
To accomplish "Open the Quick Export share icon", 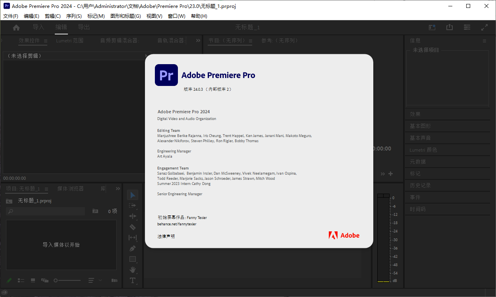I will [450, 27].
